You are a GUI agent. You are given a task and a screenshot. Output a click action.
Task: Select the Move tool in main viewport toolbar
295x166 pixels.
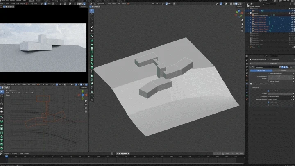(92, 19)
